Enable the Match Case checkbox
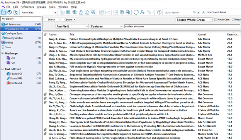 pyautogui.click(x=216, y=20)
